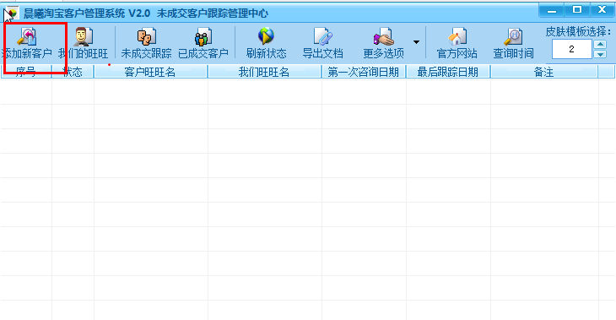Export records with 导出文档
This screenshot has width=616, height=320.
click(x=323, y=43)
